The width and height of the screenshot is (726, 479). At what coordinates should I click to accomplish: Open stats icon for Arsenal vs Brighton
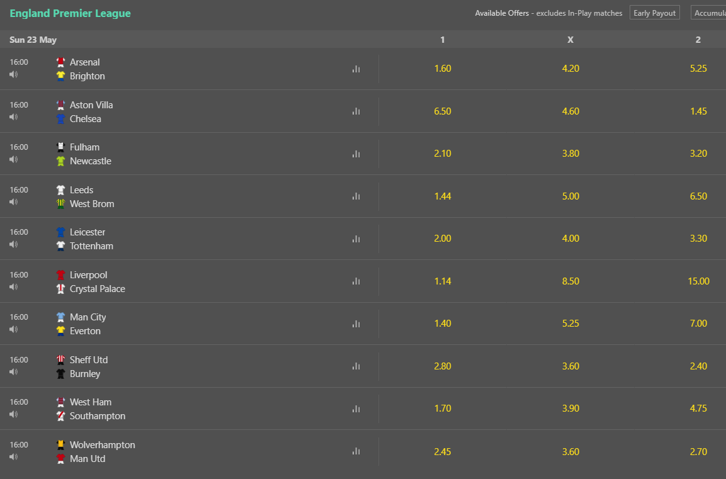(x=356, y=69)
